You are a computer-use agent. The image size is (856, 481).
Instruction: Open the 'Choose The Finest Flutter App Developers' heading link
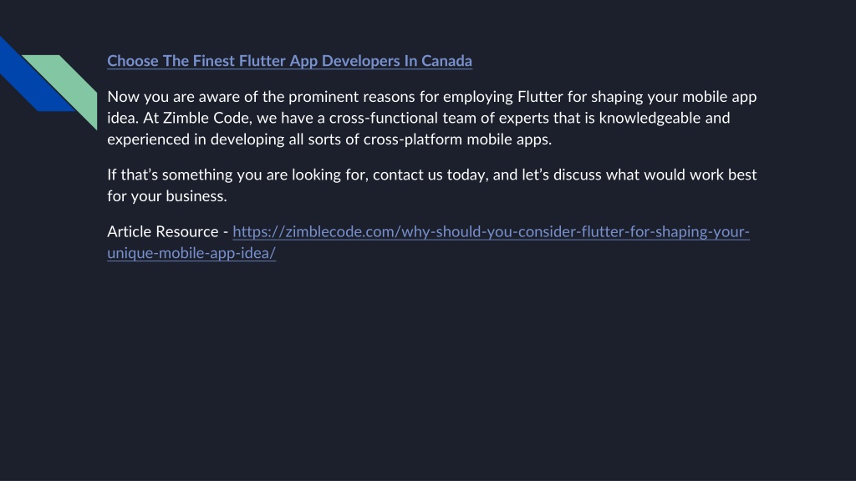pyautogui.click(x=289, y=60)
